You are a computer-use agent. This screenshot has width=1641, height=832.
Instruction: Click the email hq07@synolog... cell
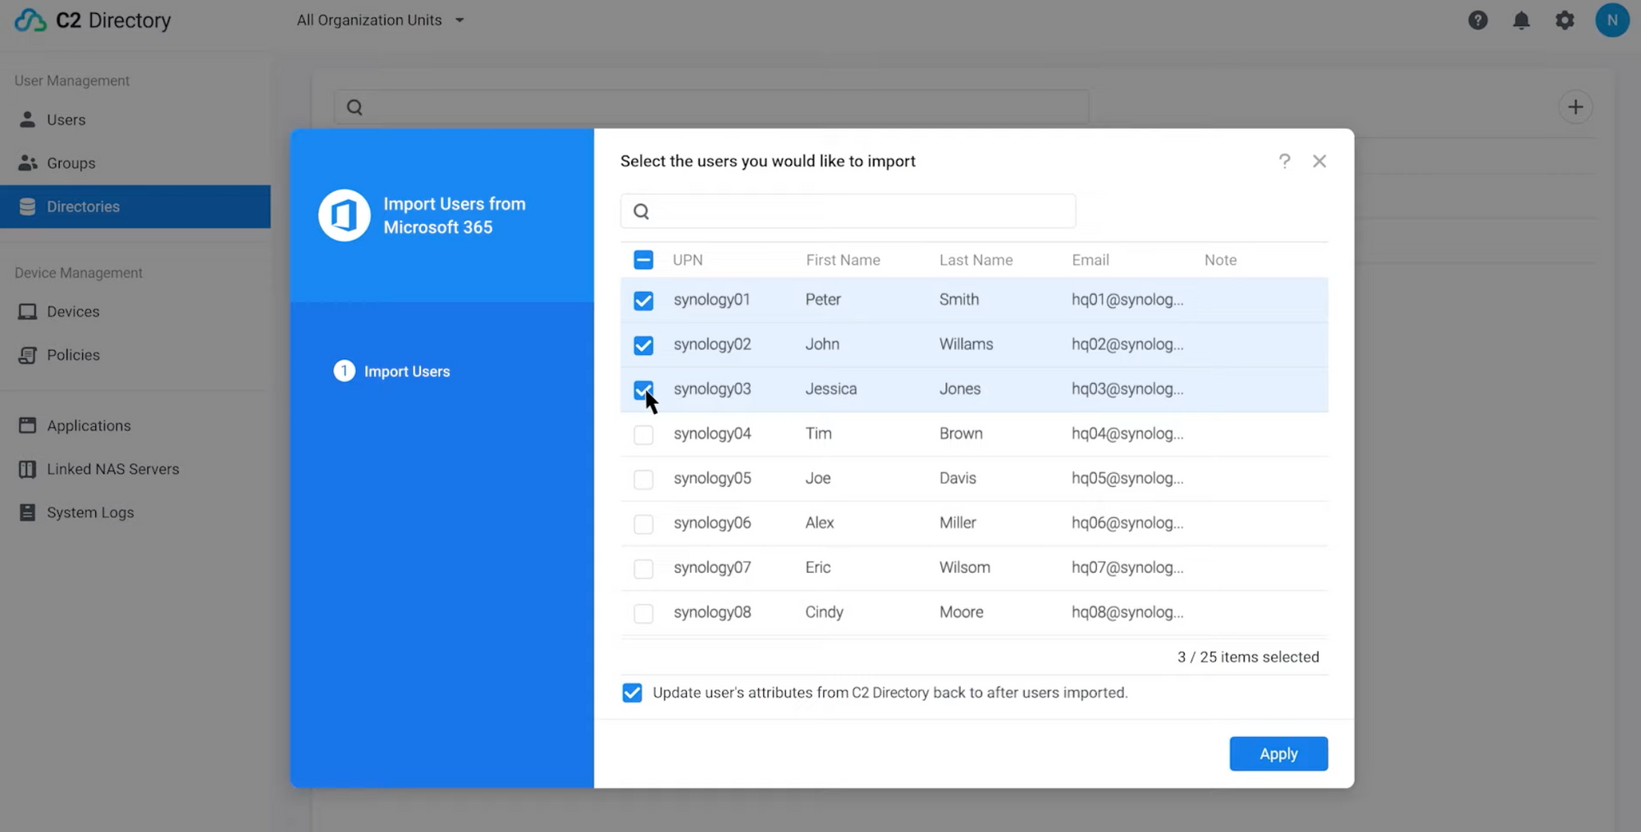click(1127, 568)
